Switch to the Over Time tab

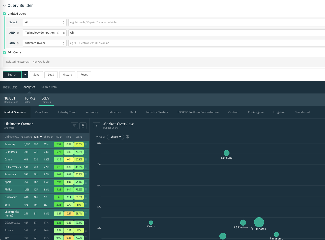(x=42, y=112)
